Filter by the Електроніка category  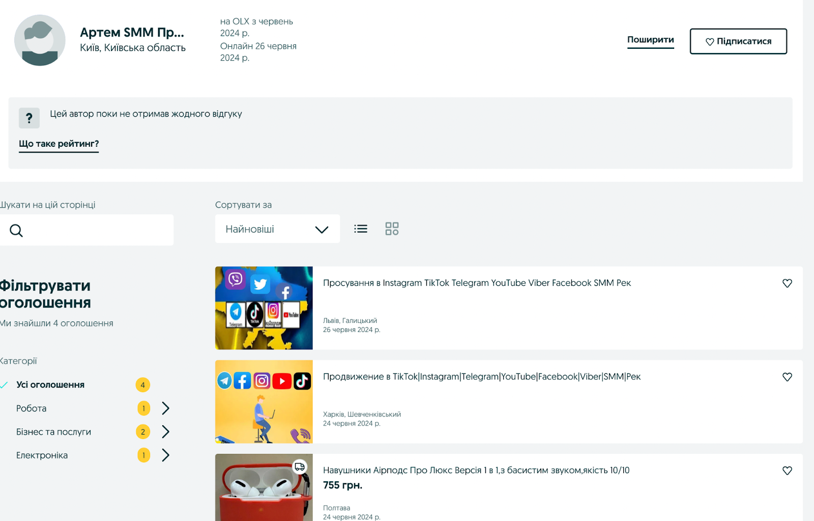coord(42,455)
